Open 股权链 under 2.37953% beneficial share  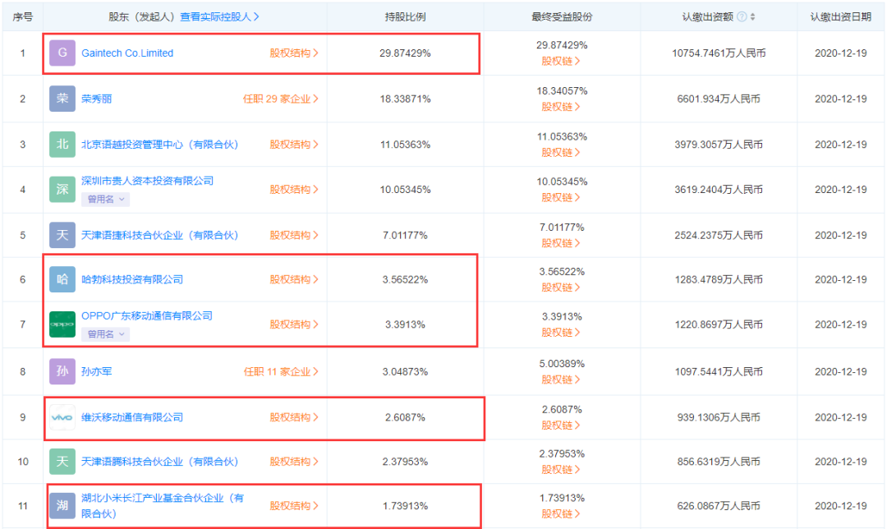561,470
